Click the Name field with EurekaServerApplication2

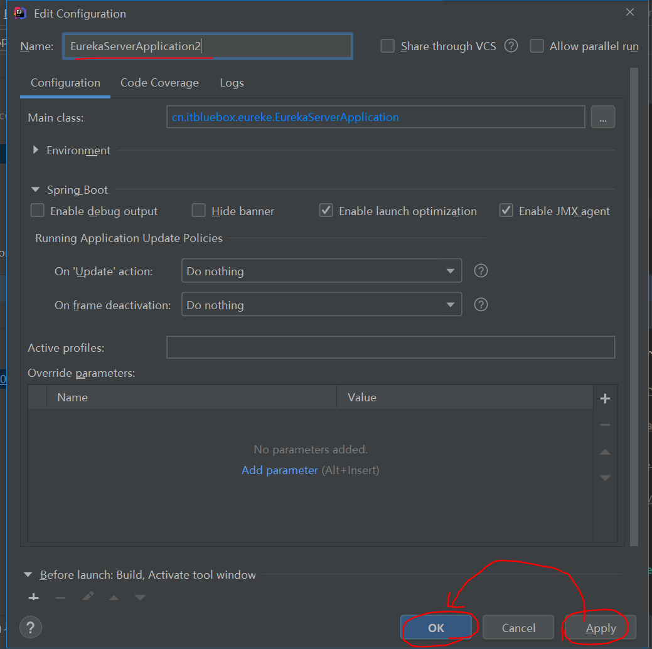208,46
